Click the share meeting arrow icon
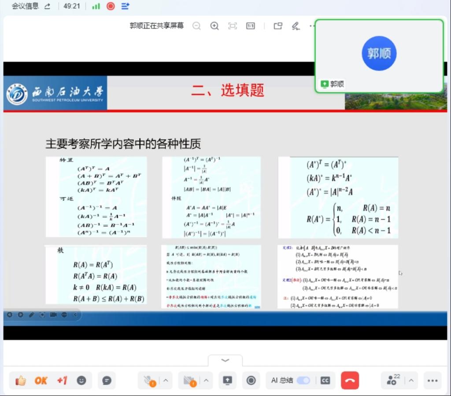The width and height of the screenshot is (451, 396). pos(48,6)
